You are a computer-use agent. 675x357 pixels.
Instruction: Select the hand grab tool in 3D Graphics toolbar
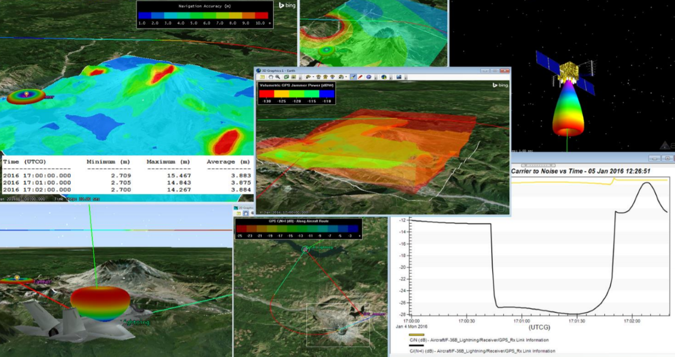click(271, 77)
